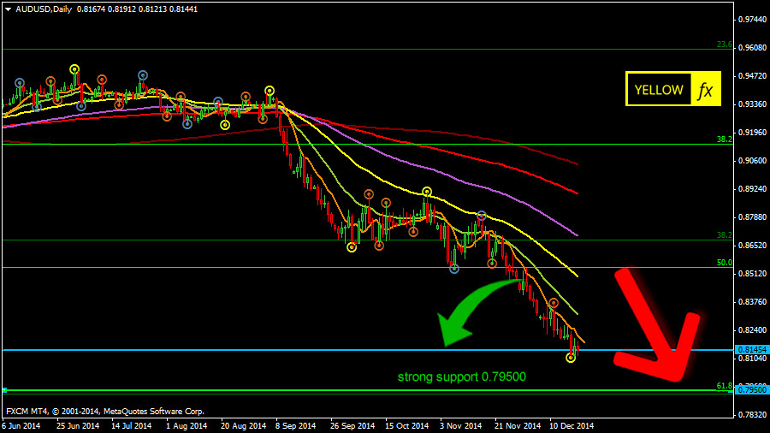The image size is (770, 433).
Task: Click the 6 Jun 2014 date on time axis
Action: pyautogui.click(x=21, y=425)
